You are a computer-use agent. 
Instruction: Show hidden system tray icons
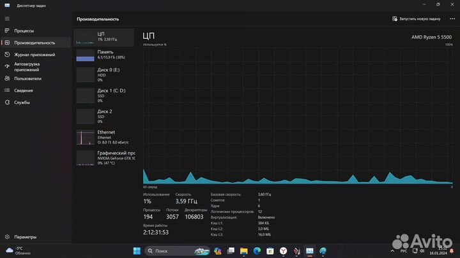pyautogui.click(x=392, y=251)
